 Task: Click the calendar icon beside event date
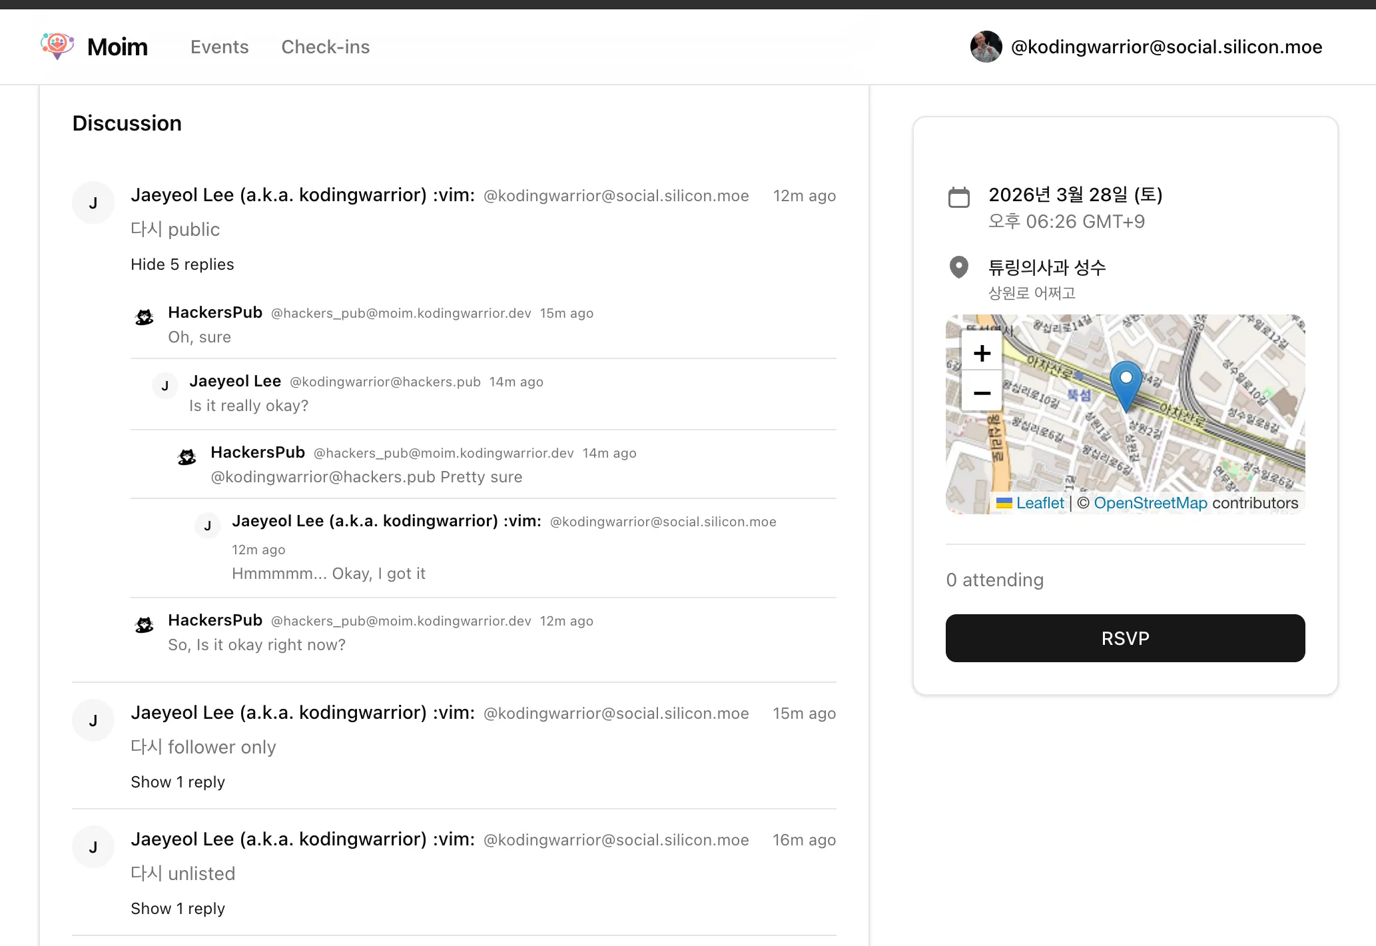958,197
